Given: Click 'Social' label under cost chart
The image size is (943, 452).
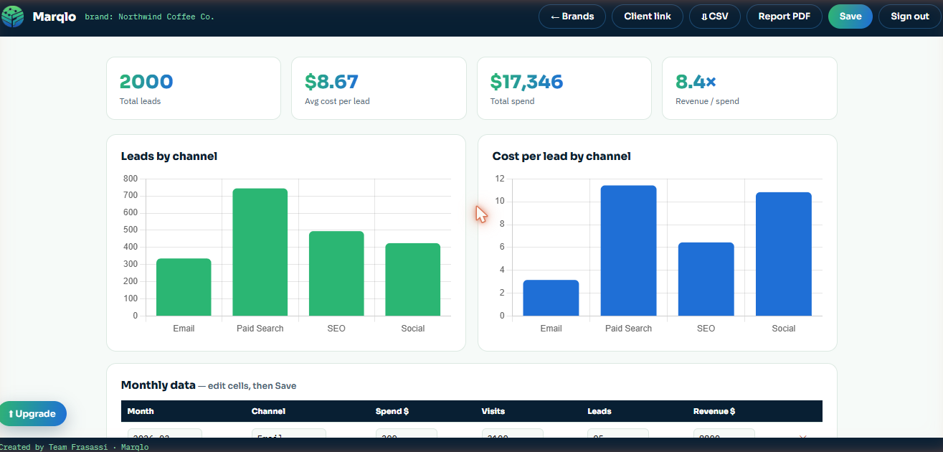Looking at the screenshot, I should pyautogui.click(x=784, y=329).
